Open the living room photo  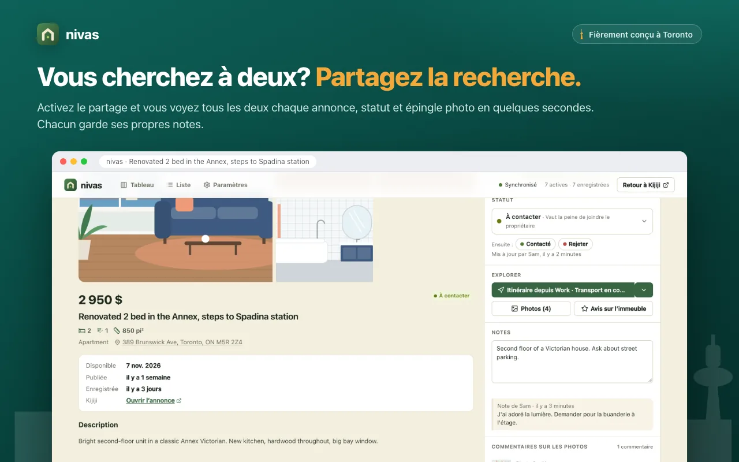click(x=176, y=240)
